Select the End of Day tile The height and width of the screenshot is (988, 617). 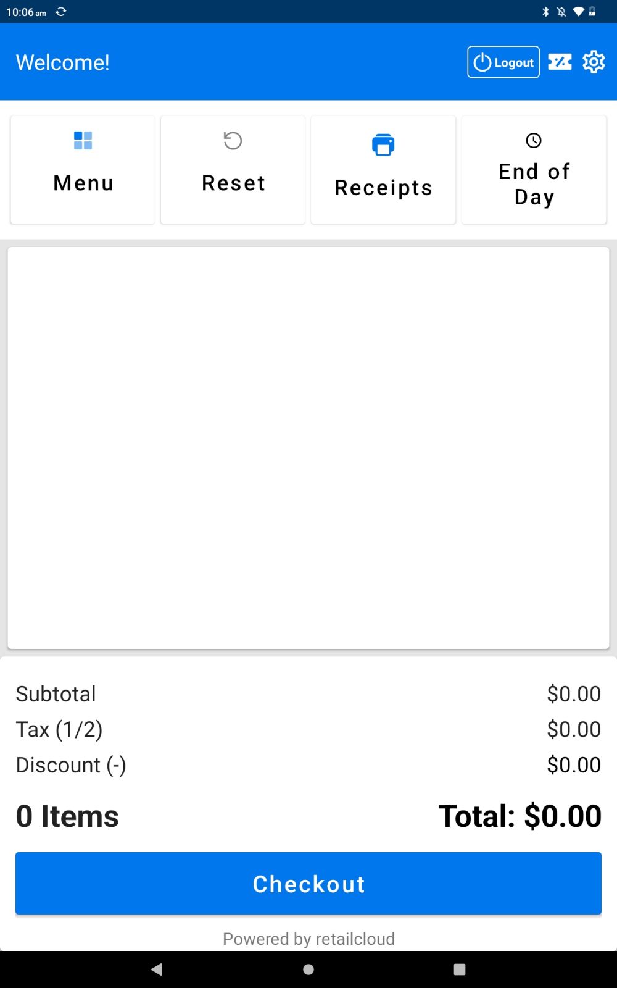coord(534,170)
